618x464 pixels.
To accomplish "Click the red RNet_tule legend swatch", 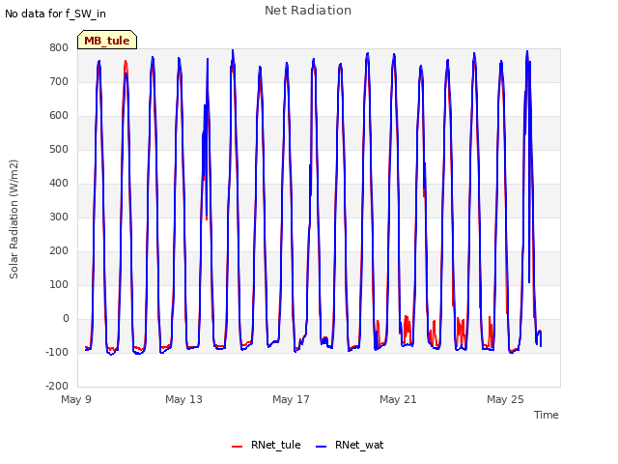I will click(x=237, y=447).
